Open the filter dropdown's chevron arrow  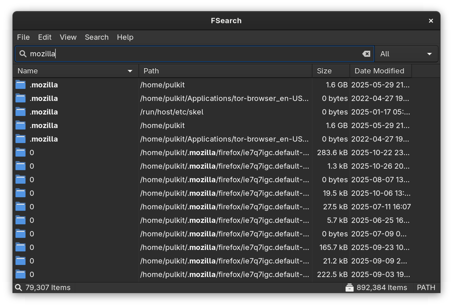[x=429, y=53]
